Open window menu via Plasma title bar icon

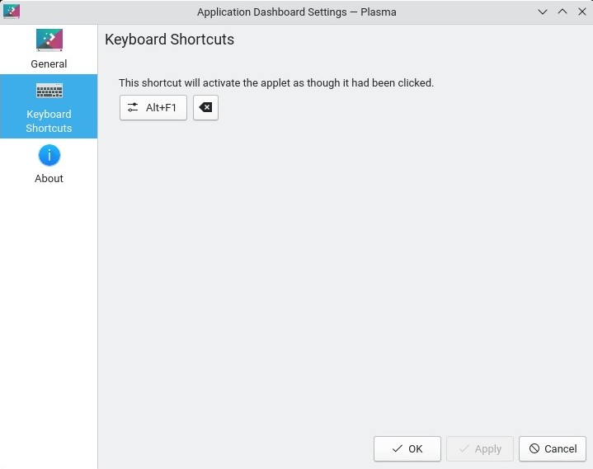(12, 12)
